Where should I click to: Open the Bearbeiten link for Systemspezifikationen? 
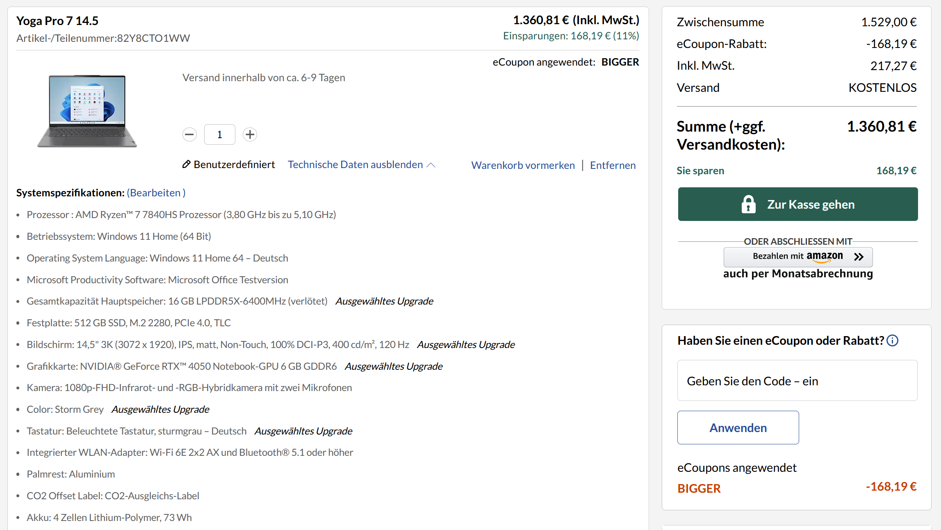155,192
